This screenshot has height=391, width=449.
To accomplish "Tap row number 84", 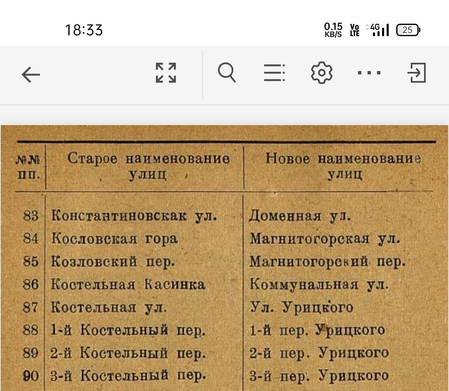I will (31, 239).
